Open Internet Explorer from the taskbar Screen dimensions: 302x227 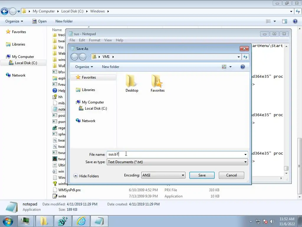81,221
